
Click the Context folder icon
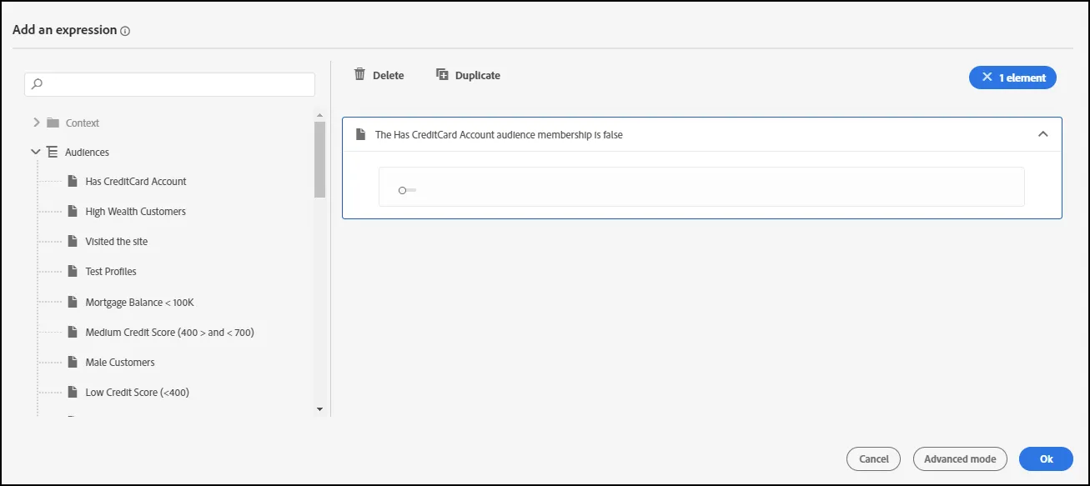pos(53,123)
